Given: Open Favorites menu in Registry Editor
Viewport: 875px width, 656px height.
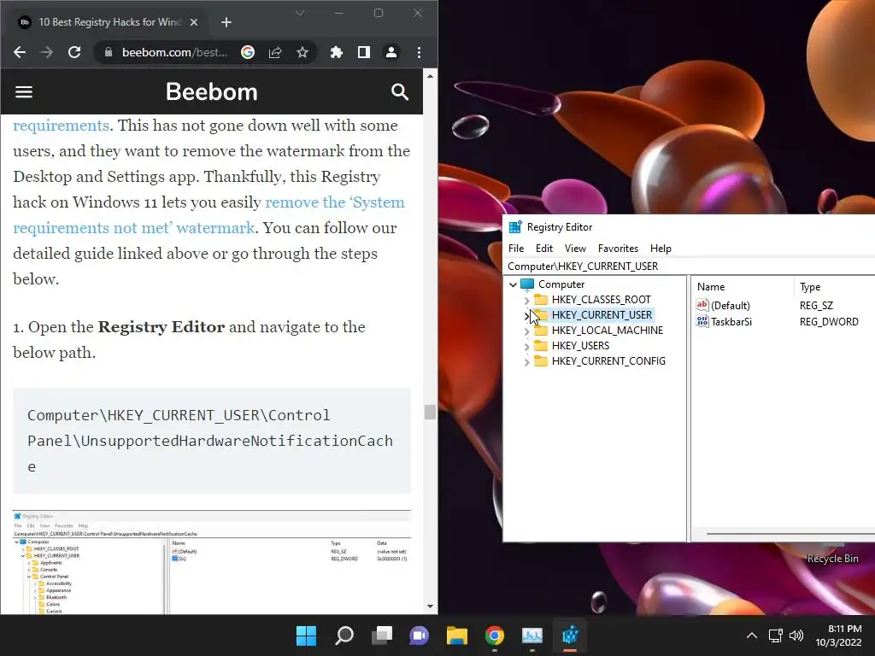Looking at the screenshot, I should tap(618, 249).
